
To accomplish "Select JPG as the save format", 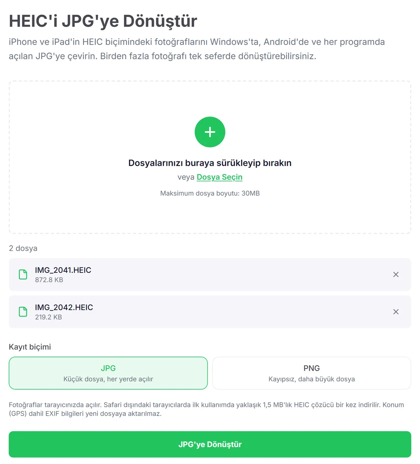I will coord(108,373).
